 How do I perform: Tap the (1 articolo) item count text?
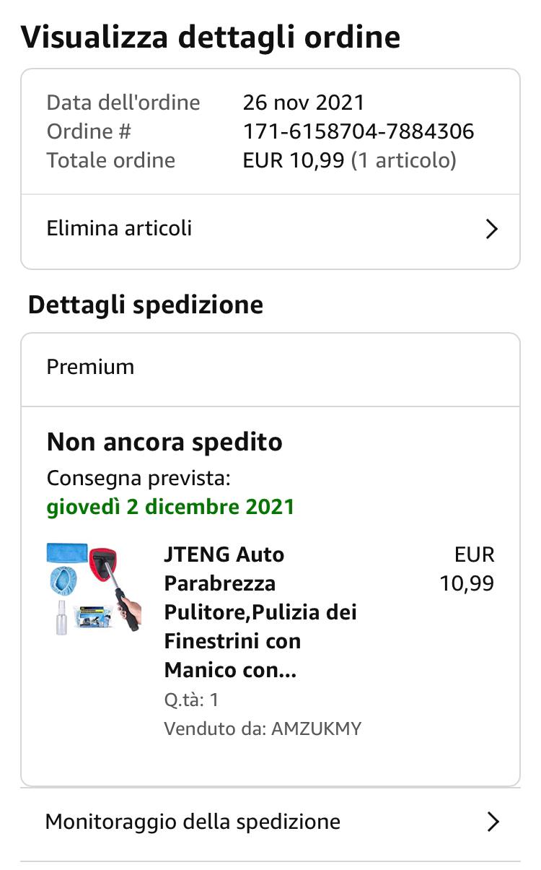pyautogui.click(x=404, y=160)
